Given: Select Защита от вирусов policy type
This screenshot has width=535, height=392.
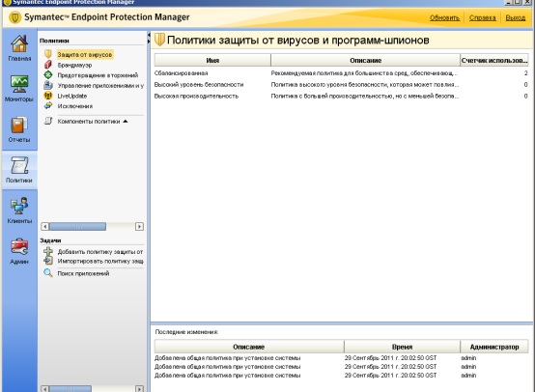Looking at the screenshot, I should click(85, 55).
